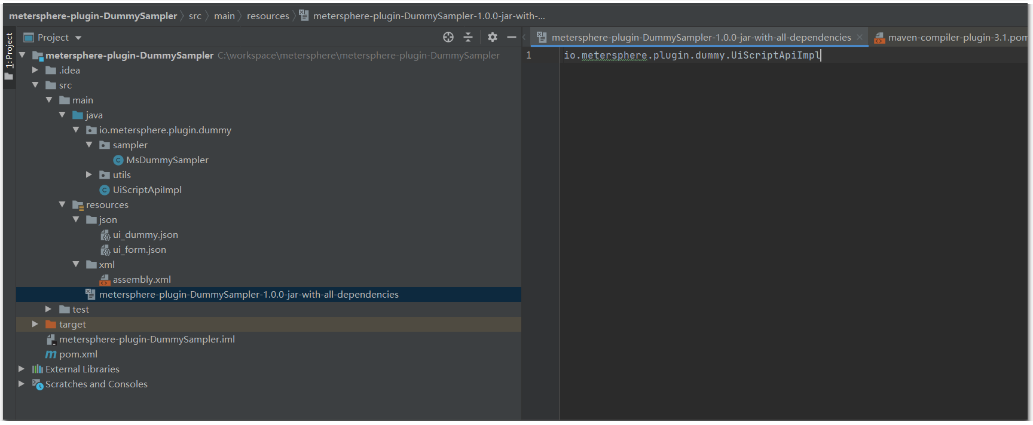1033x425 pixels.
Task: Click the orange target folder icon
Action: 51,325
